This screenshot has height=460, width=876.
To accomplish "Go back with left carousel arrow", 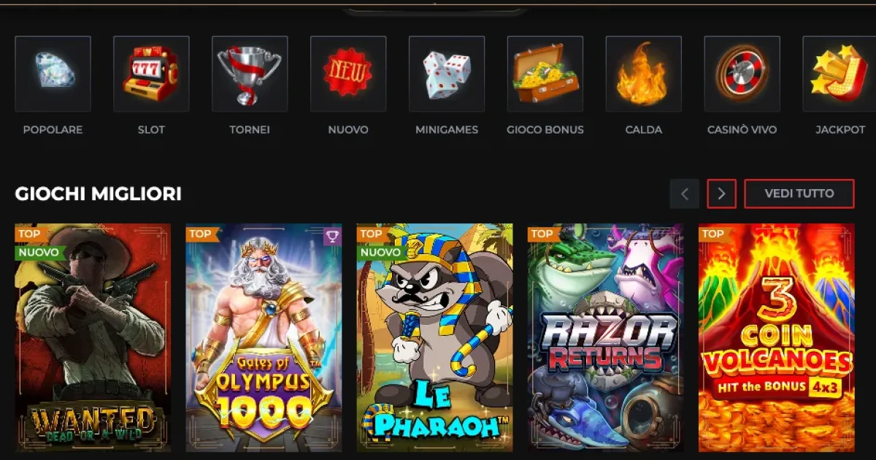I will [685, 193].
